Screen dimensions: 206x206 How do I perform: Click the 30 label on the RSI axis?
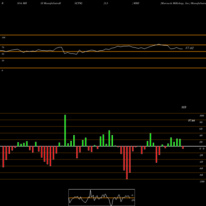coord(3,61)
